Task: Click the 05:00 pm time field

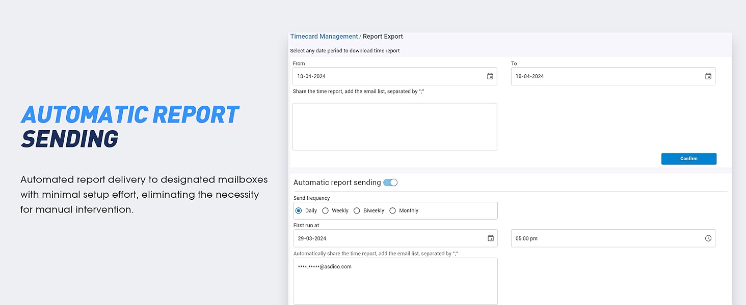Action: [x=606, y=238]
